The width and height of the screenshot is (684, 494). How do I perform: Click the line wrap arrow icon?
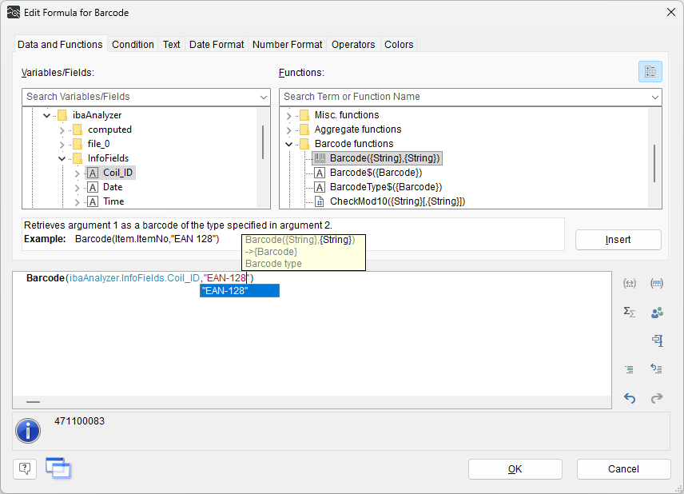[x=656, y=369]
